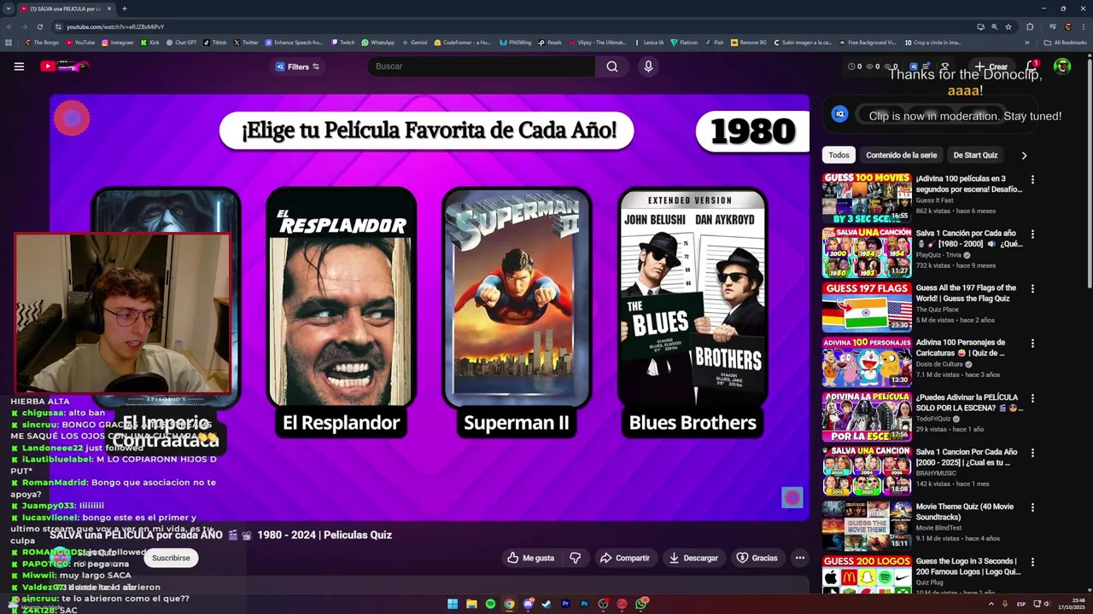Open options for Adivina 100 Personajes video
This screenshot has height=614, width=1093.
point(1032,344)
